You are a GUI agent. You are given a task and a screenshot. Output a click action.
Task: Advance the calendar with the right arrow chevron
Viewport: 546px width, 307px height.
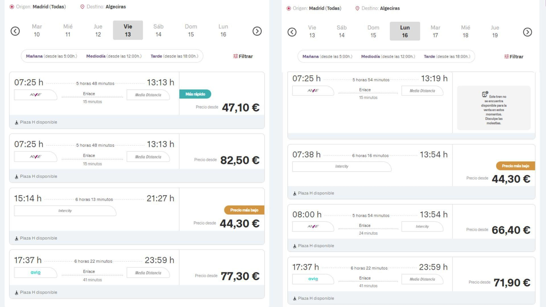[257, 31]
